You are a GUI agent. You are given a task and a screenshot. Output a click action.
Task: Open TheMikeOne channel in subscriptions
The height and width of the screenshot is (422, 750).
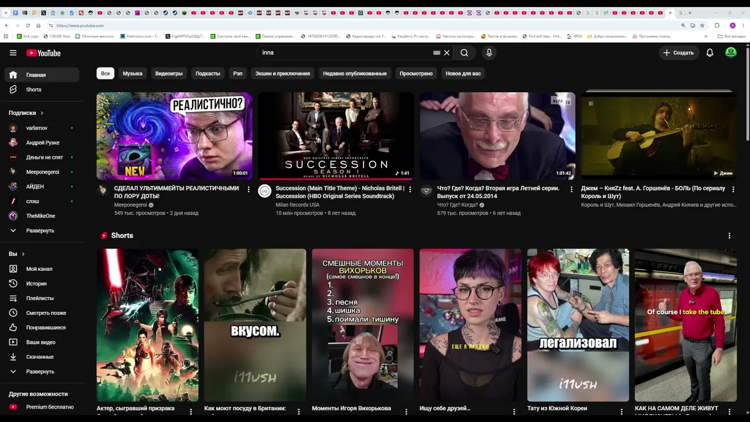(41, 216)
